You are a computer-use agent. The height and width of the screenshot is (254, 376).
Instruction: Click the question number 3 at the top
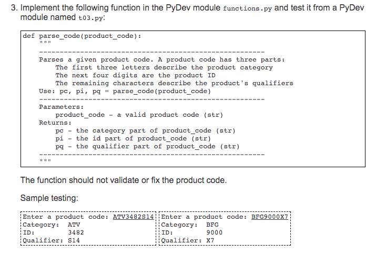click(14, 8)
